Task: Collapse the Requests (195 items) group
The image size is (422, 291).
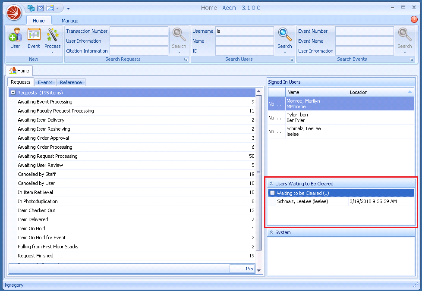Action: click(x=13, y=93)
